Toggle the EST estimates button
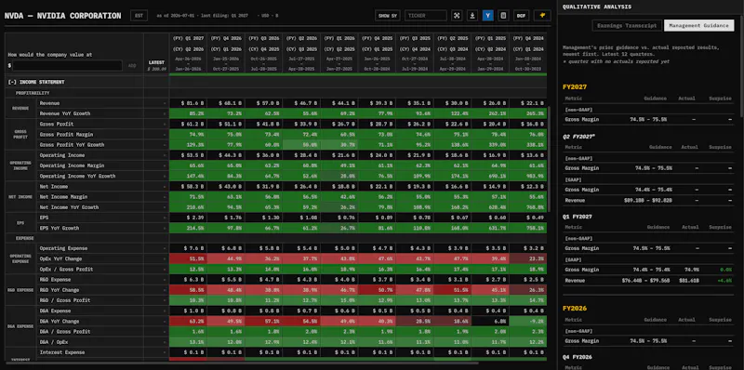 (x=139, y=16)
